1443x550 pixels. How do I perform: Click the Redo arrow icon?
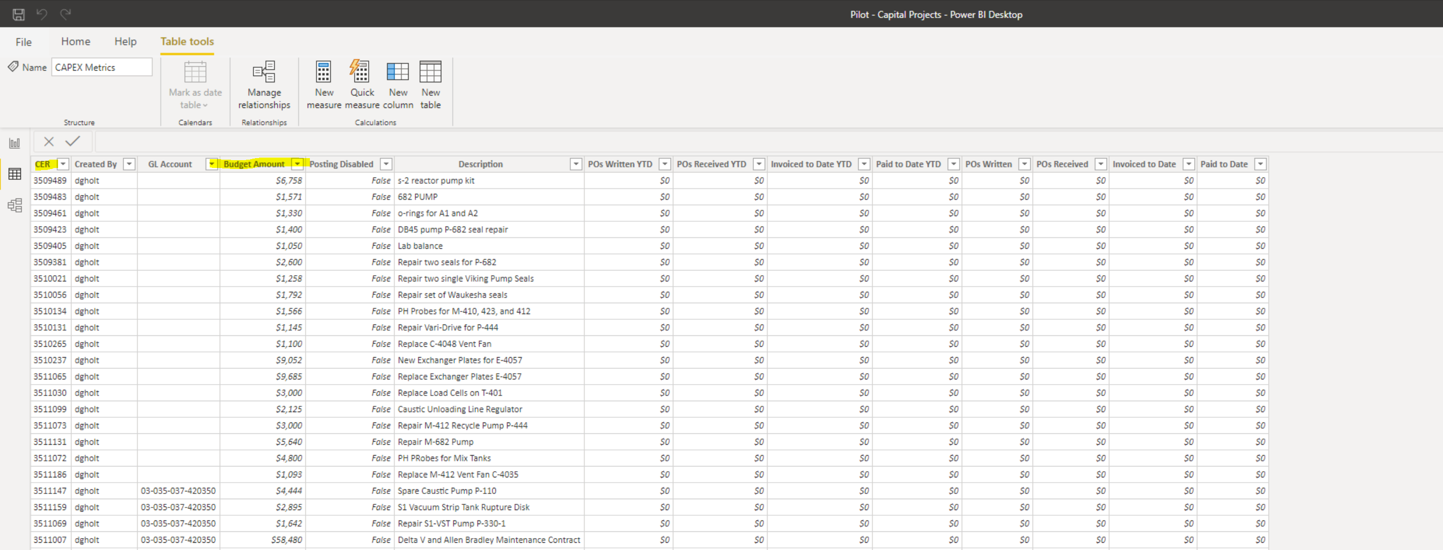point(65,14)
